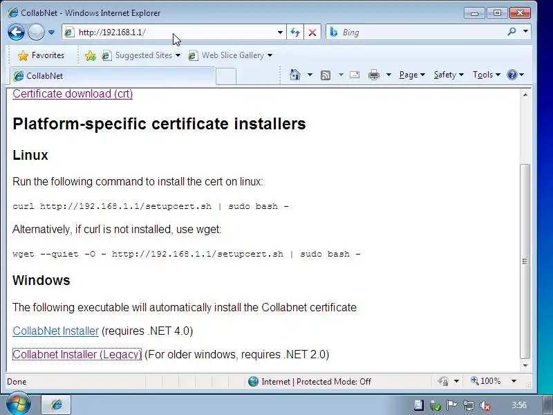The image size is (553, 415).
Task: Click the RSS feeds icon
Action: [326, 75]
